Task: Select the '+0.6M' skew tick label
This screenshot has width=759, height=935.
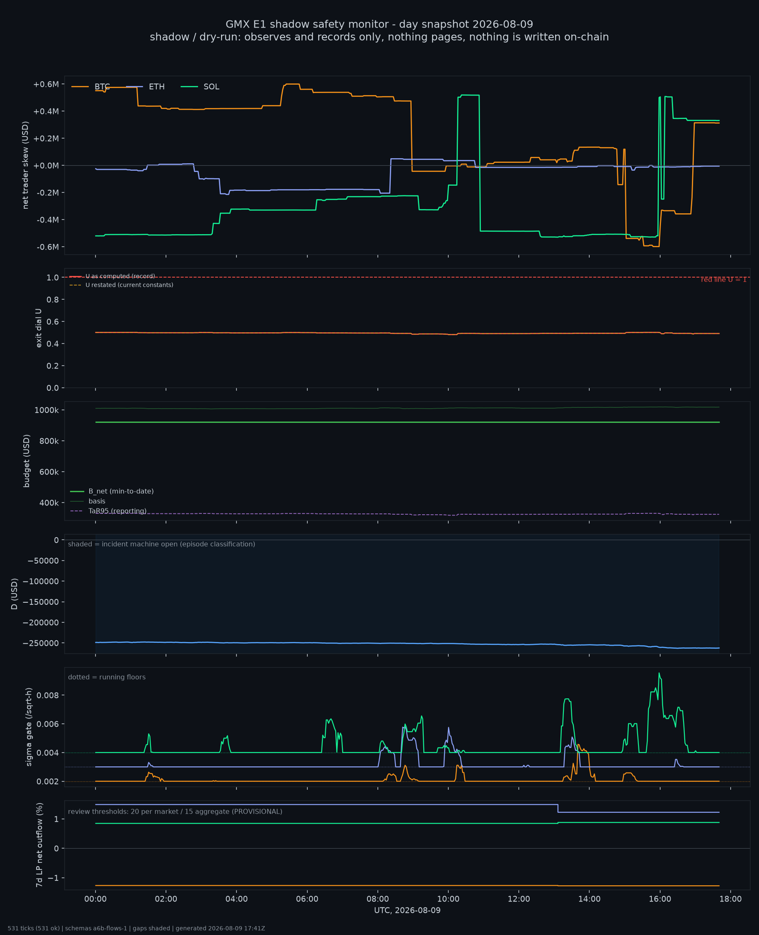Action: pyautogui.click(x=46, y=84)
